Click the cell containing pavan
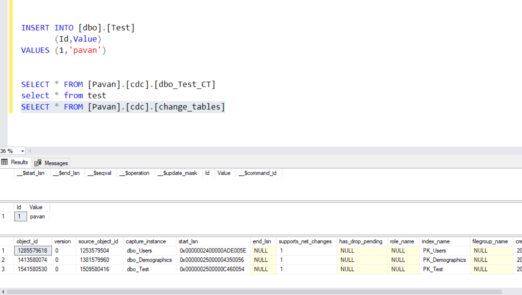Image resolution: width=522 pixels, height=295 pixels. tap(38, 216)
